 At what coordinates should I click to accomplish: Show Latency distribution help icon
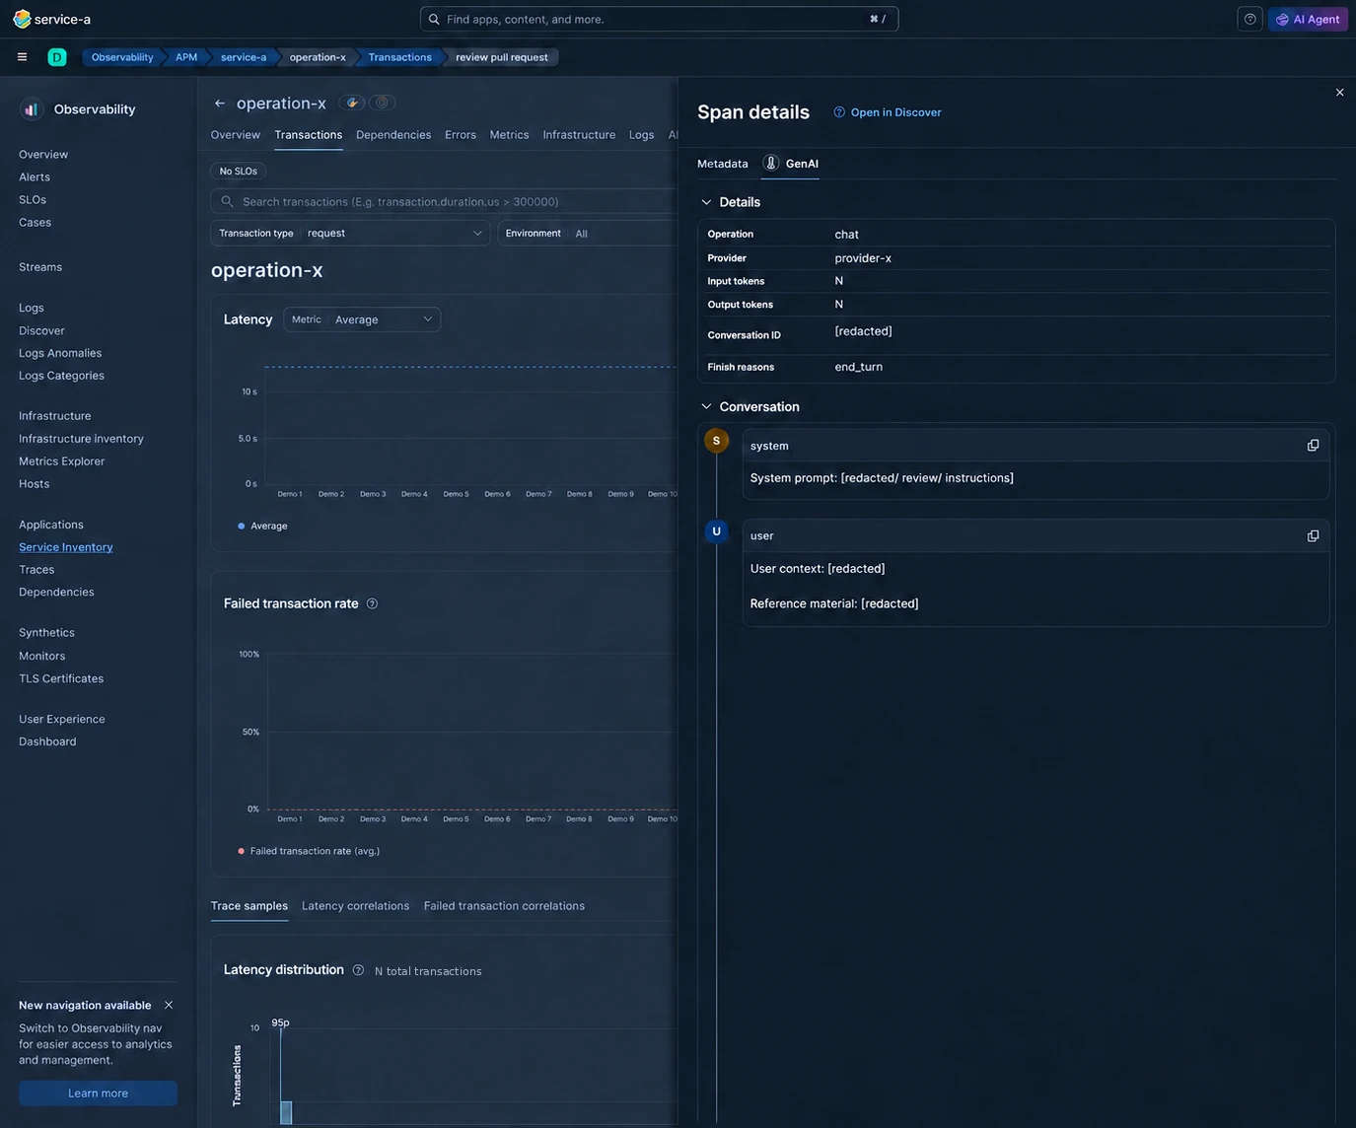pyautogui.click(x=358, y=970)
